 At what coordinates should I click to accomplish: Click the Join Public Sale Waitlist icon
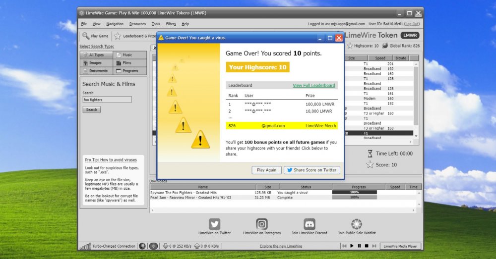[357, 224]
